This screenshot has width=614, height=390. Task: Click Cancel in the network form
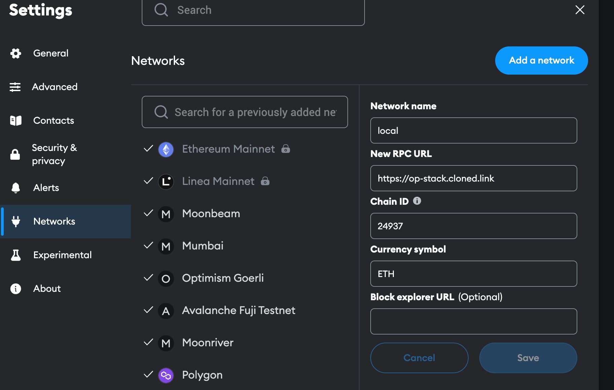pos(419,358)
